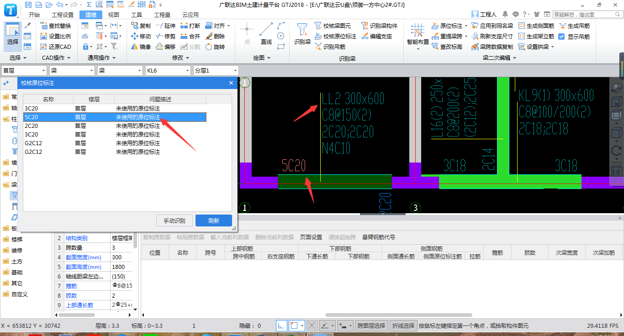Switch to the 工程量 ribbon tab
This screenshot has width=624, height=336.
(162, 15)
